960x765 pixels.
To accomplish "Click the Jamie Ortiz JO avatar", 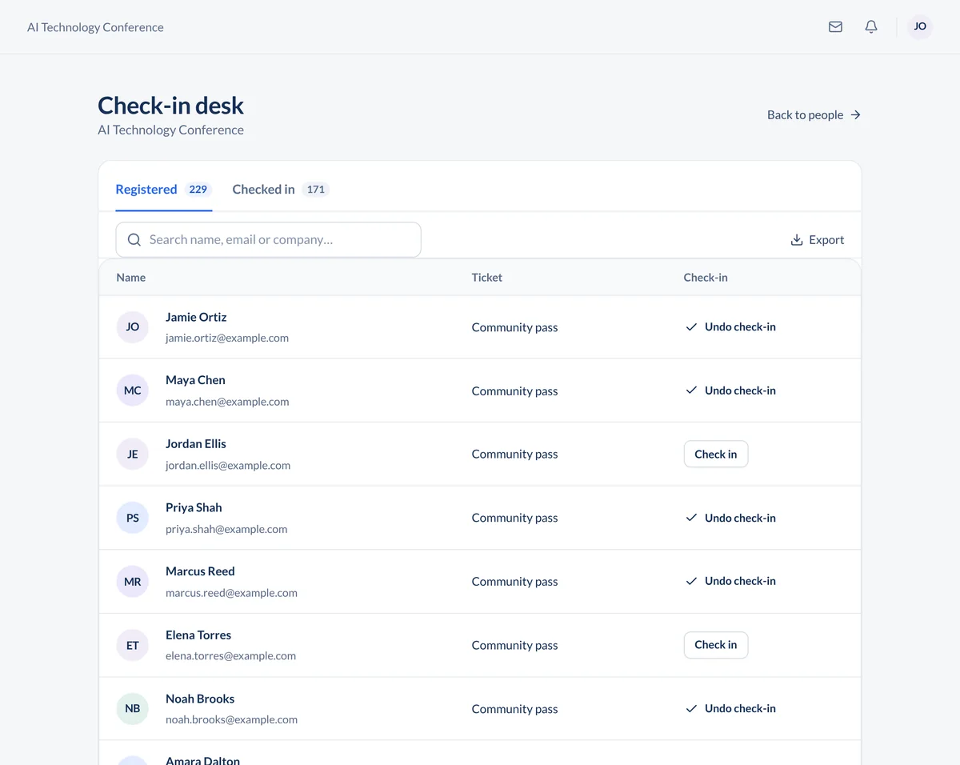I will pos(133,327).
